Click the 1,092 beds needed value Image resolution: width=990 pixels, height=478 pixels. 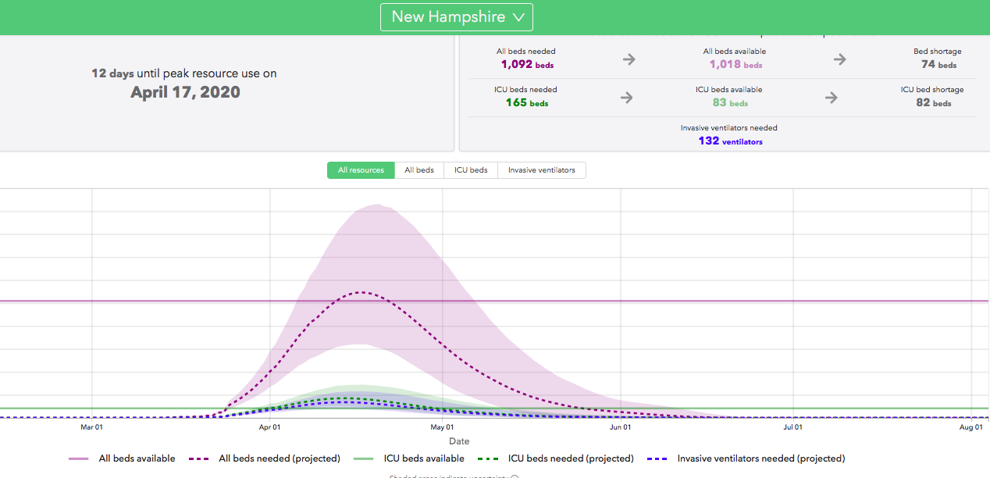[x=527, y=65]
